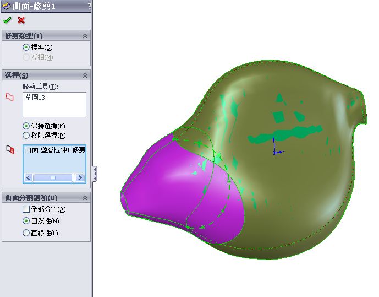Click the 修剪工具(T): label
This screenshot has width=379, height=297.
click(40, 86)
